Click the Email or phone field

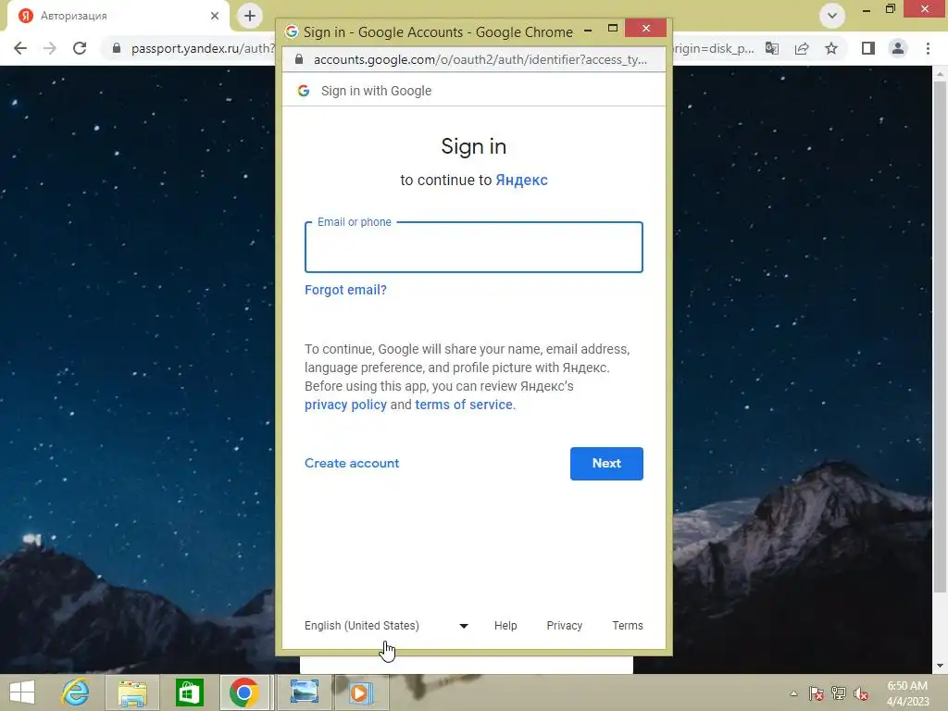473,247
